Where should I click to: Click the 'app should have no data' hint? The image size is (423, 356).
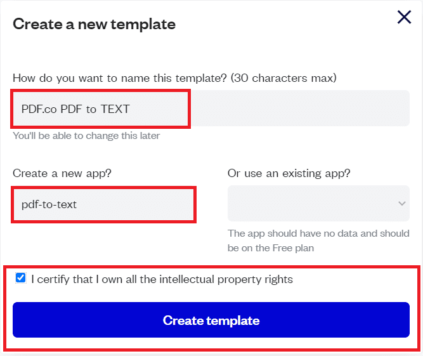pyautogui.click(x=317, y=234)
